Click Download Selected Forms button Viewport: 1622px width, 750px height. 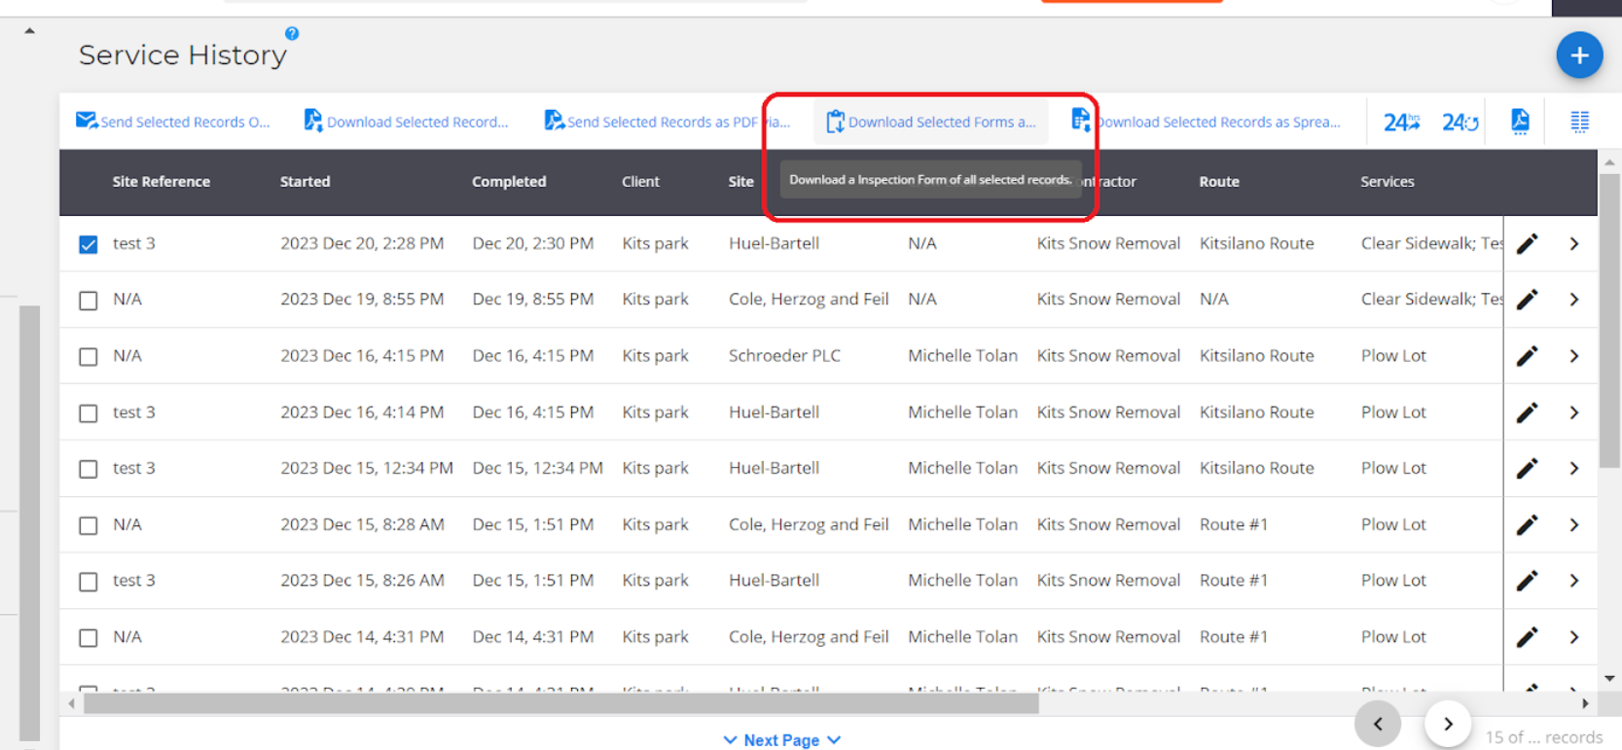click(x=931, y=123)
